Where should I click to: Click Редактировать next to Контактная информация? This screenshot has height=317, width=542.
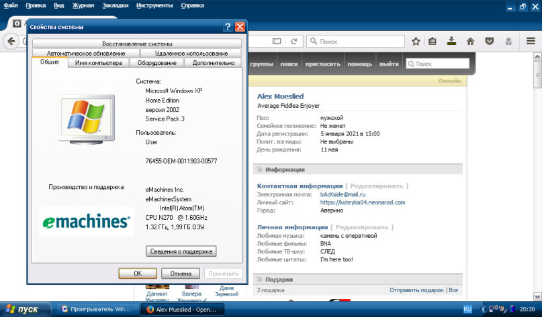376,186
